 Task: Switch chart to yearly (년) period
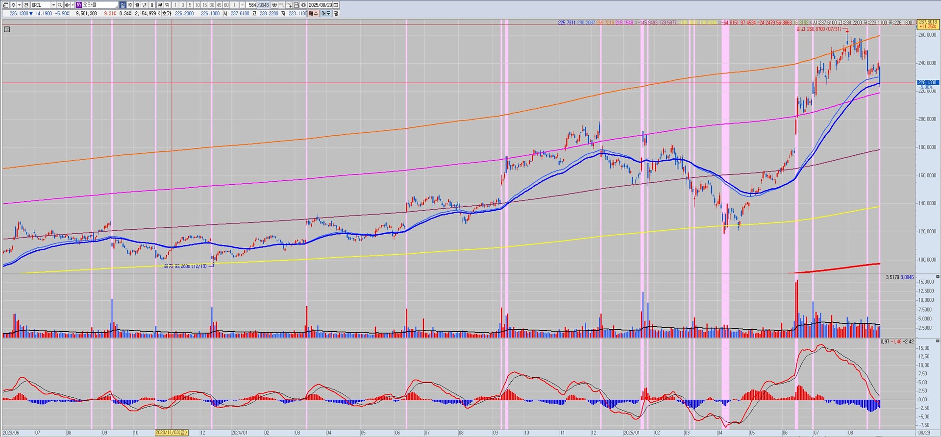click(x=145, y=5)
